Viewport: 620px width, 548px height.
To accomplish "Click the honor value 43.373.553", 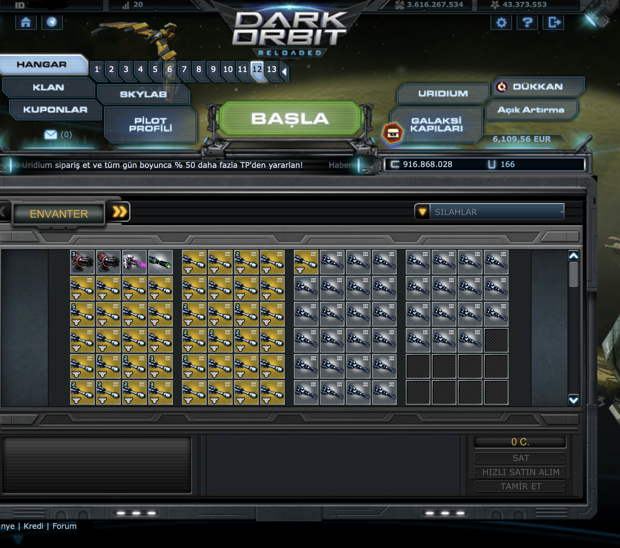I will (x=524, y=5).
